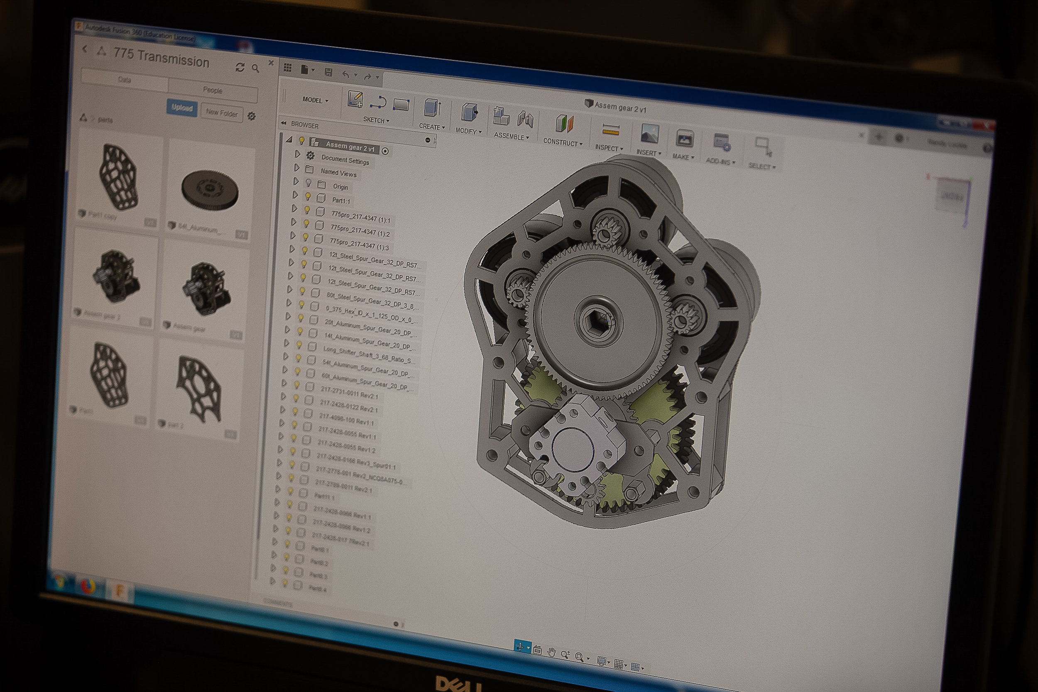Select the Rectangle sketch tool icon
1038x692 pixels.
[x=401, y=105]
